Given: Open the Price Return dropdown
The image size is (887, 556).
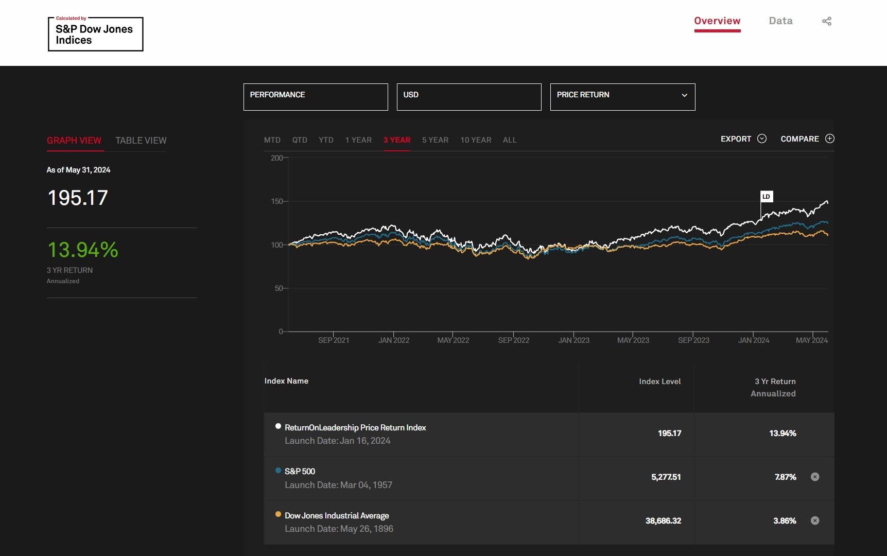Looking at the screenshot, I should (622, 97).
